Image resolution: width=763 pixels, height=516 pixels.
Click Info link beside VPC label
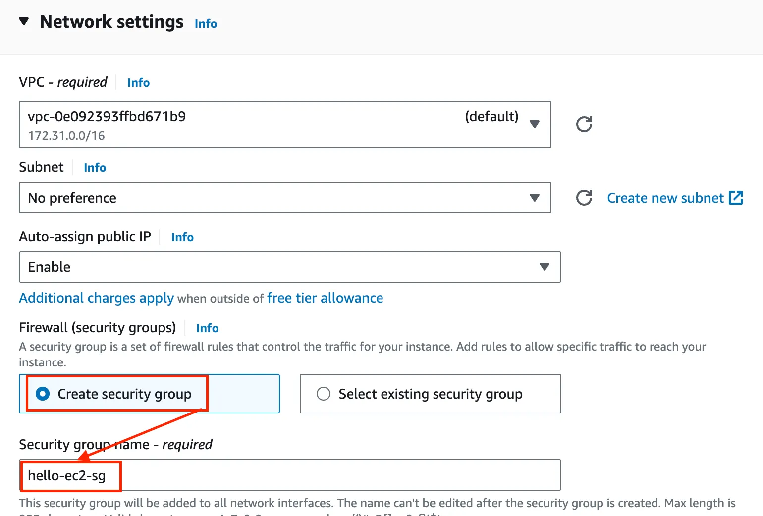click(x=138, y=83)
